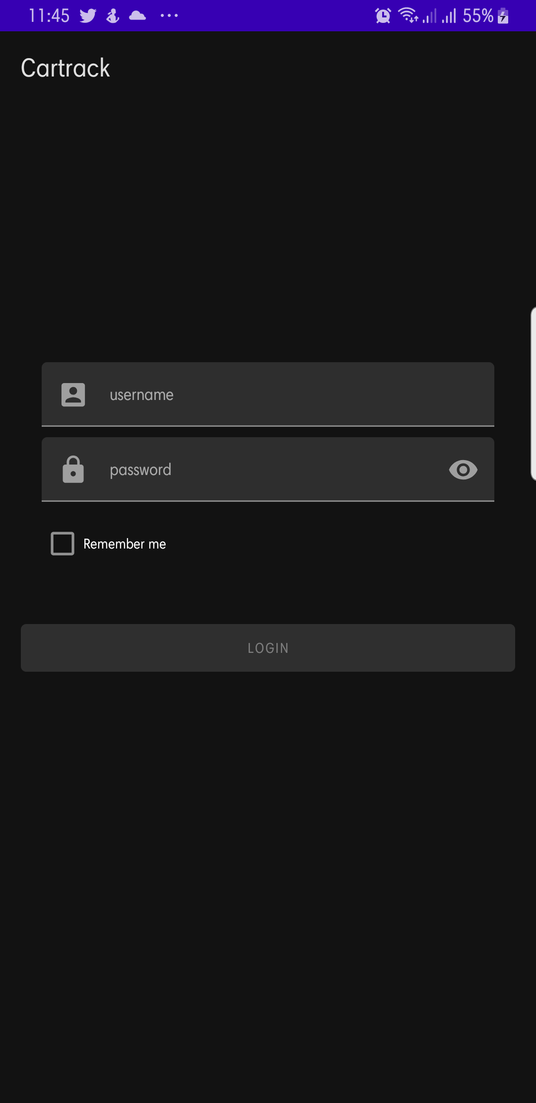Click the Remember me label text
The image size is (536, 1103).
(125, 544)
